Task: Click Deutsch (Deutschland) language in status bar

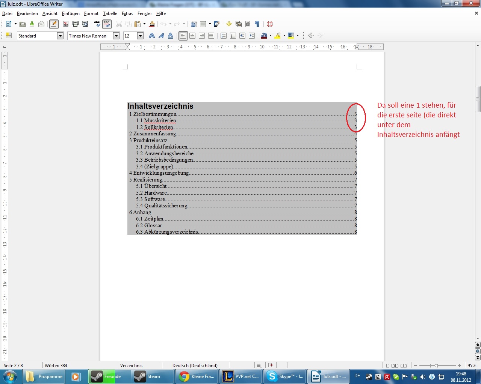Action: 195,365
